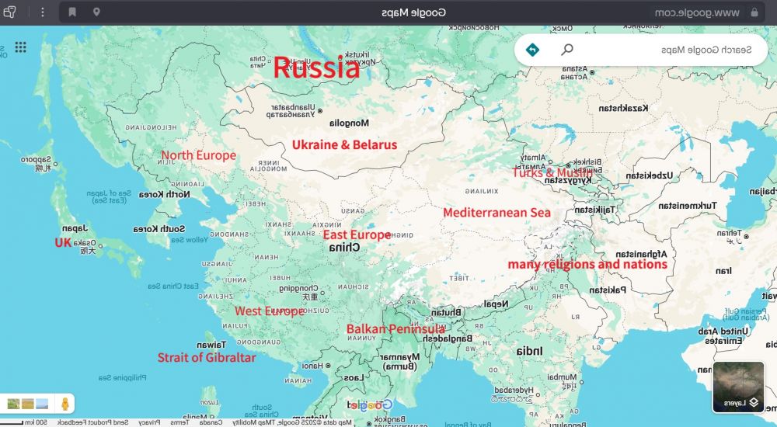Image resolution: width=777 pixels, height=427 pixels.
Task: Select the green terrain thumbnail near Pegman
Action: click(14, 404)
